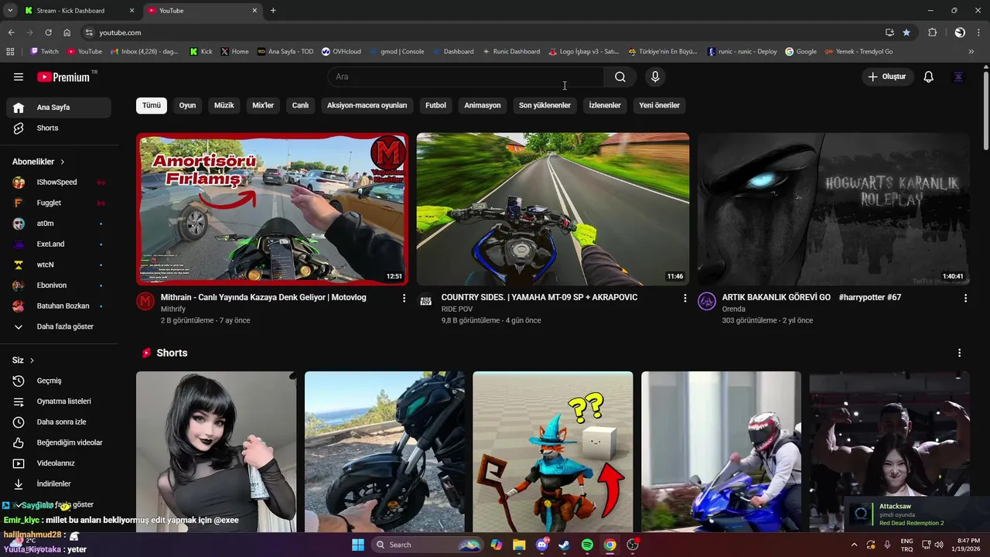Open Daha sonra izle list

tap(59, 422)
